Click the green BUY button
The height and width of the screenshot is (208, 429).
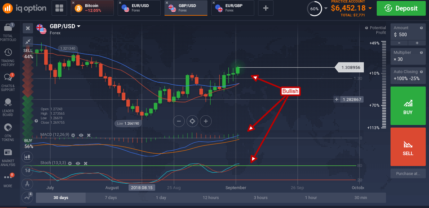pyautogui.click(x=408, y=106)
